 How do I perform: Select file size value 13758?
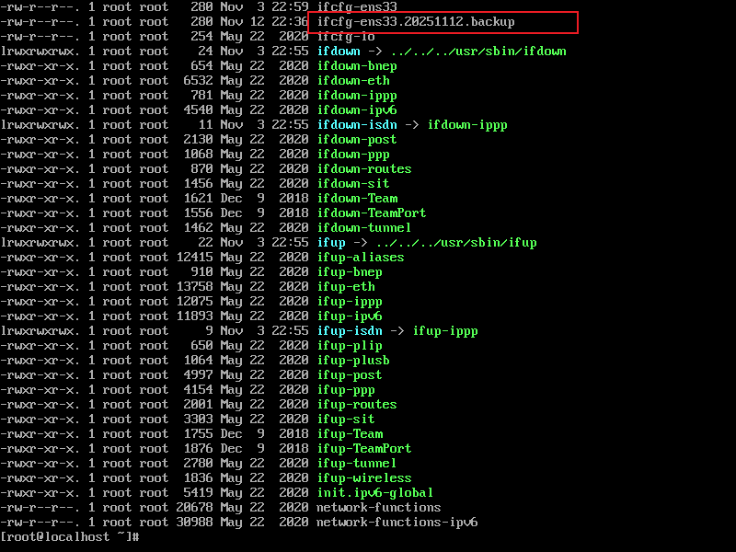(x=194, y=287)
